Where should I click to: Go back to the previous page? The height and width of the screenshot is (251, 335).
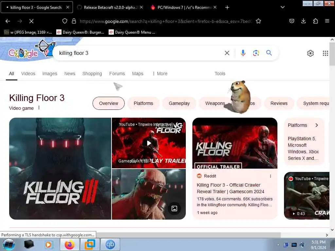point(8,21)
